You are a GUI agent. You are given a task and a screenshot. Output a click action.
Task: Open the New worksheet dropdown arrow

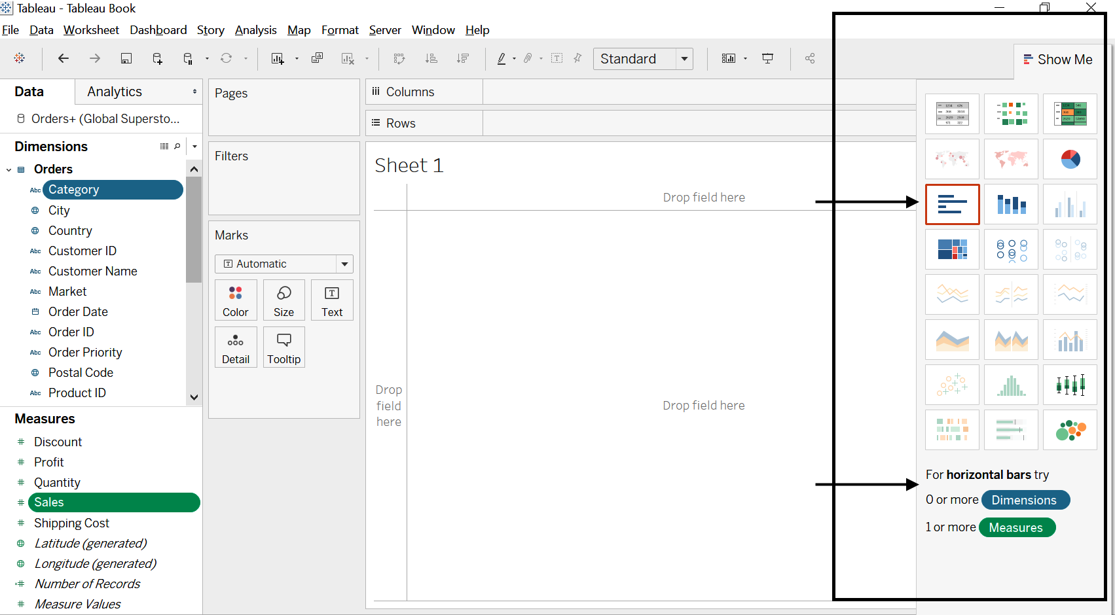(297, 58)
